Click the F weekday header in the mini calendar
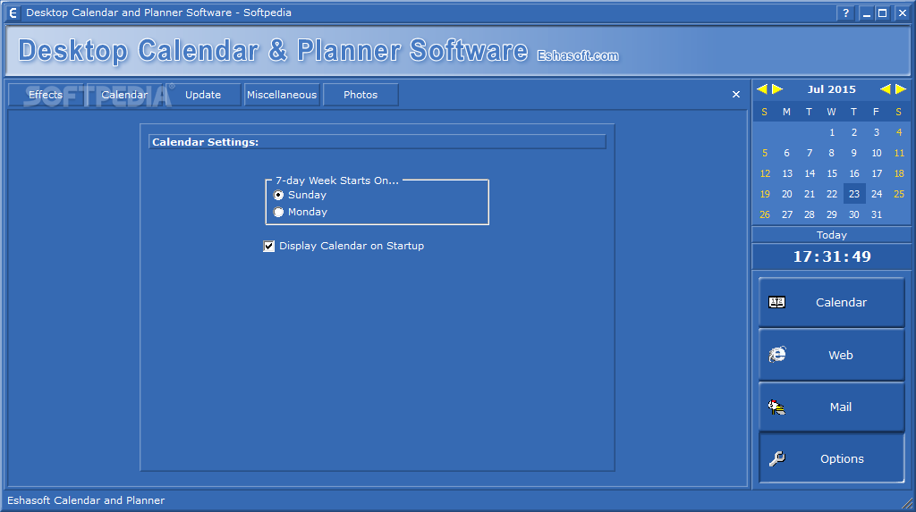Image resolution: width=916 pixels, height=512 pixels. pyautogui.click(x=876, y=112)
